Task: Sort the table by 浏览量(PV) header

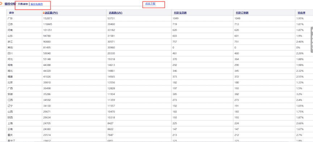Action: (51, 13)
